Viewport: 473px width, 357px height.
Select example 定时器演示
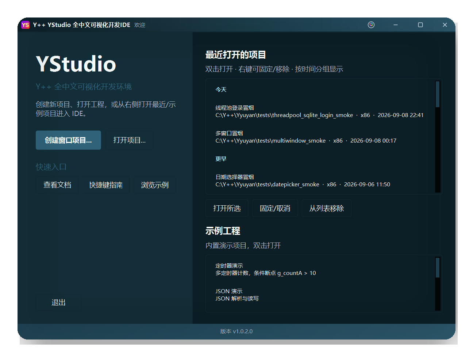(x=229, y=266)
